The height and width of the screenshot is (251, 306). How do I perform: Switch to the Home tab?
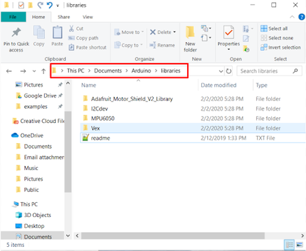pos(39,17)
